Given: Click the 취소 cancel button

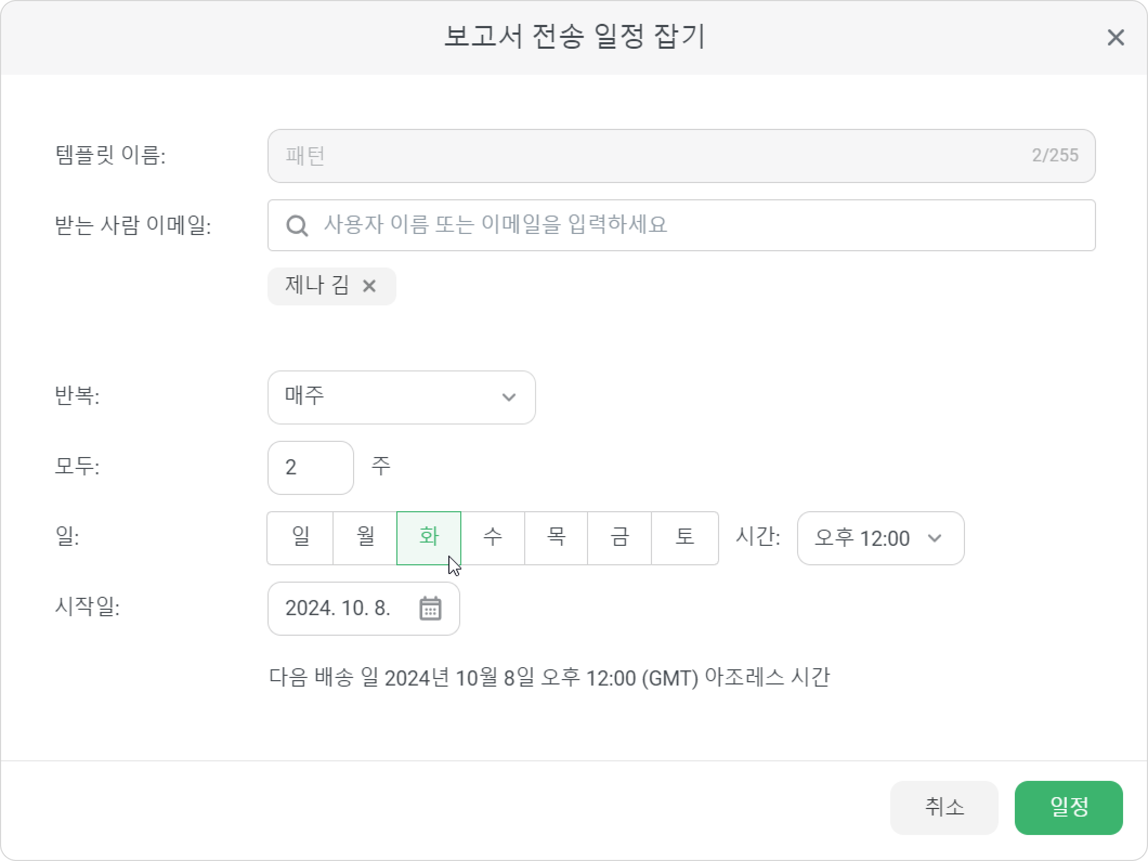Looking at the screenshot, I should [944, 807].
